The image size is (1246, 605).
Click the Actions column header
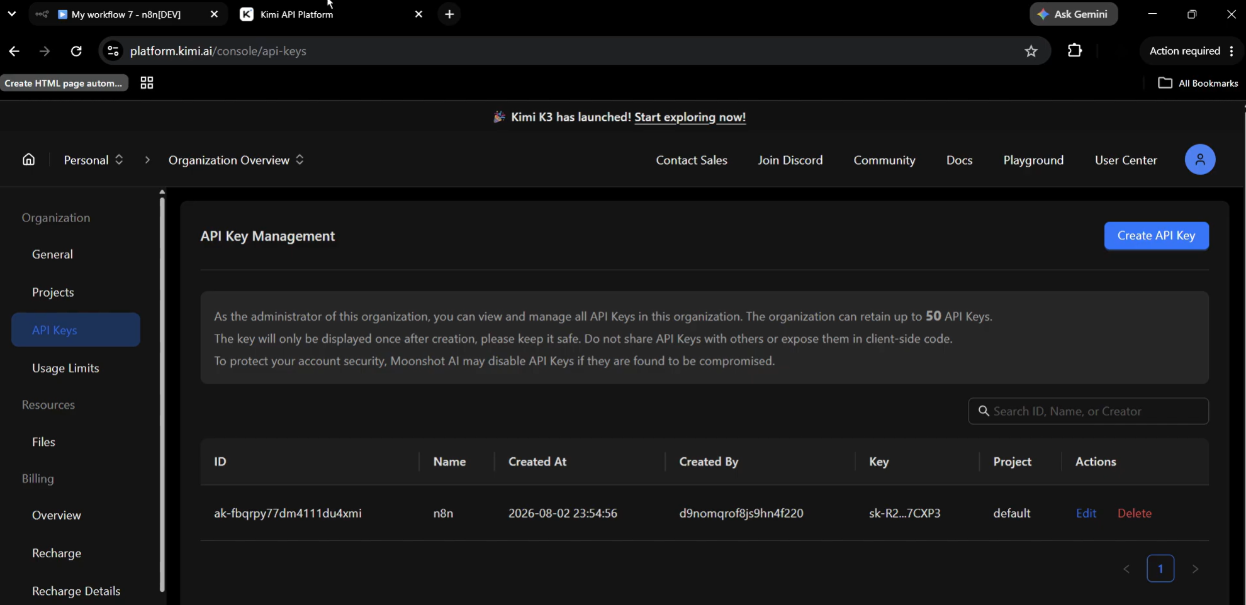pos(1096,462)
